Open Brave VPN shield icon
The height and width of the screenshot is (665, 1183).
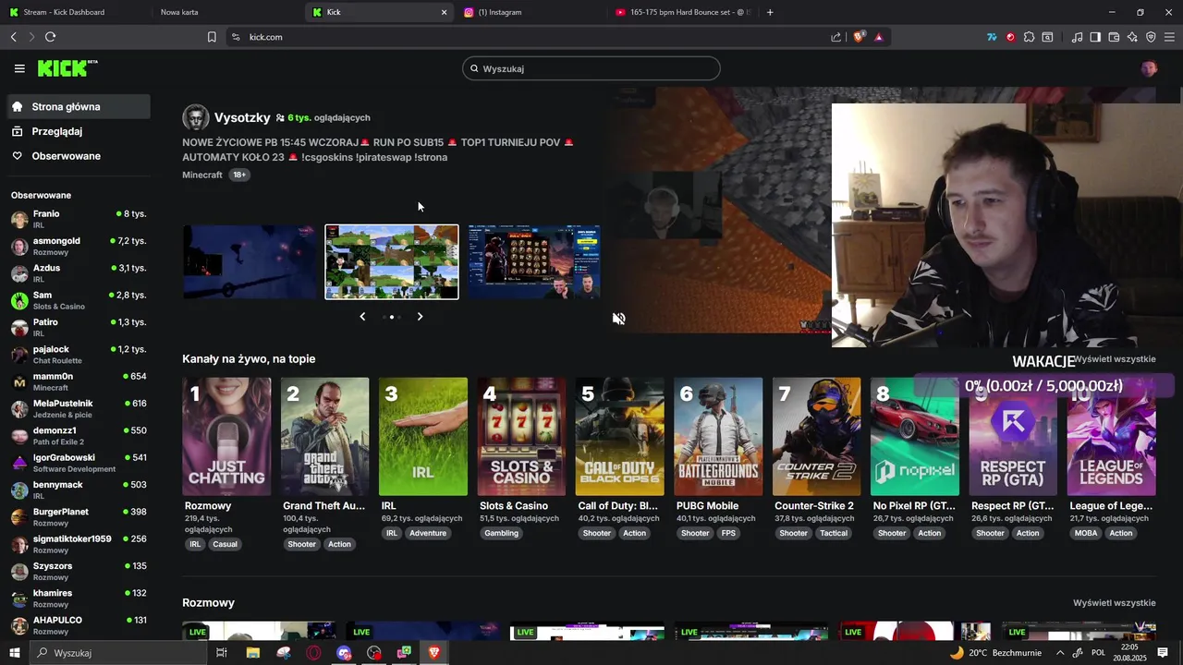(1151, 37)
